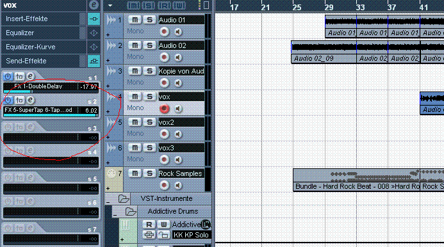Collapse the VST-Instrumente folder track

point(108,202)
